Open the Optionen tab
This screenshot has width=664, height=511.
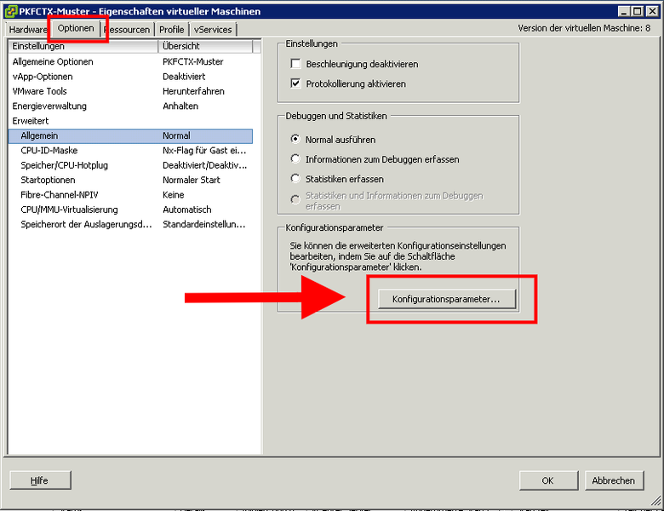[76, 29]
